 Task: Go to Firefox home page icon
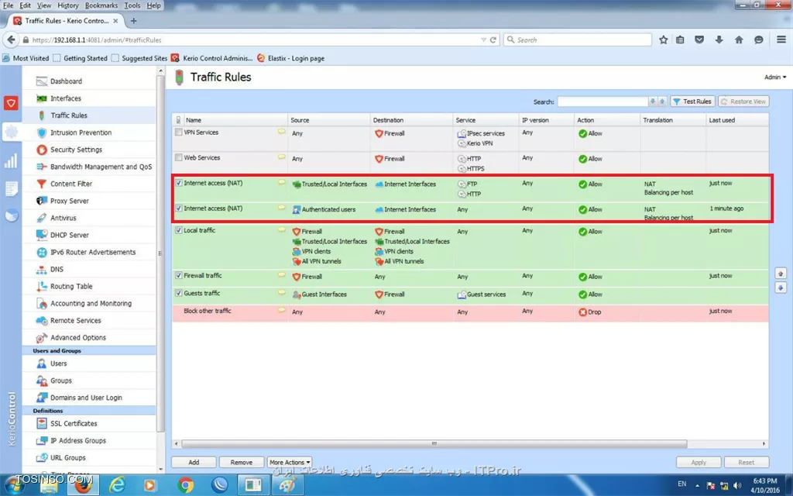coord(738,40)
